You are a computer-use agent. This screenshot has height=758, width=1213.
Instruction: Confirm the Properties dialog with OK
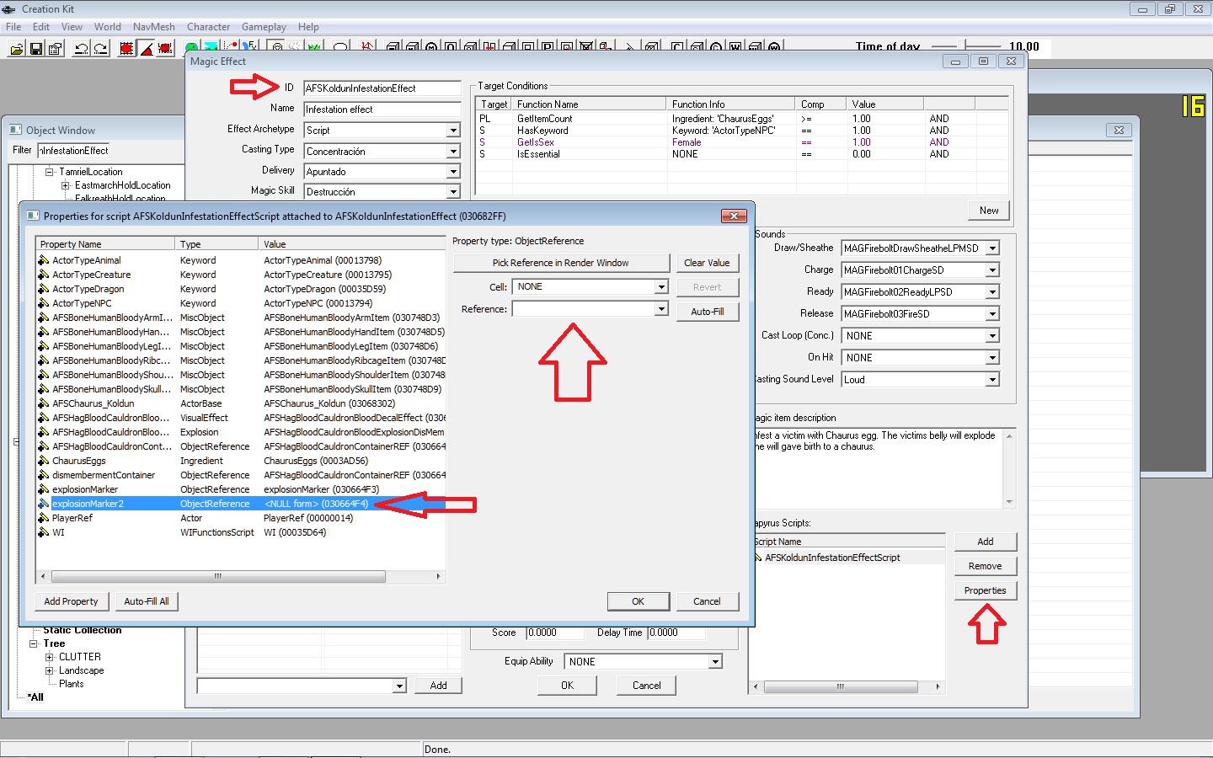tap(638, 601)
